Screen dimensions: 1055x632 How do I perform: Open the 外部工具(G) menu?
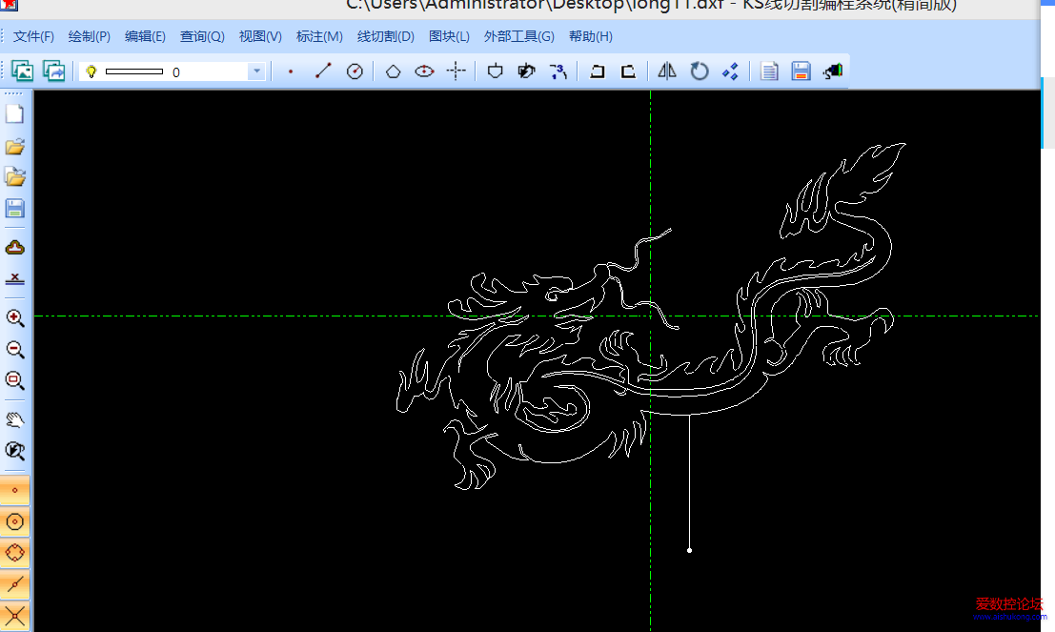(x=518, y=36)
